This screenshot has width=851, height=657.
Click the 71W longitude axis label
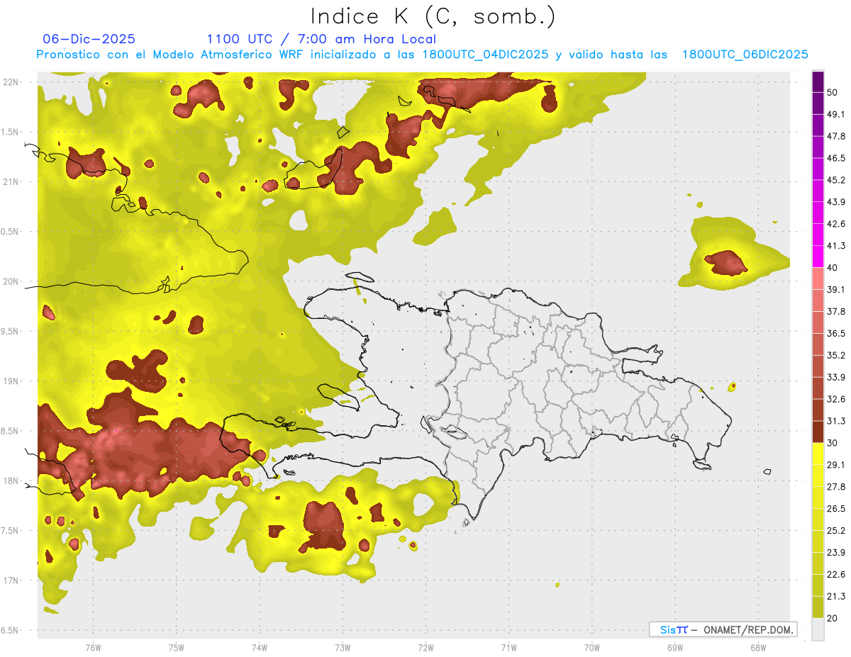click(x=508, y=647)
